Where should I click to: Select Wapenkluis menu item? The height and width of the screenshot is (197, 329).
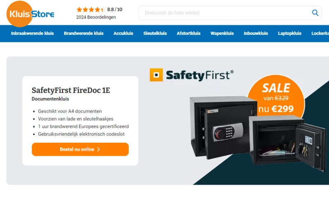pos(222,33)
